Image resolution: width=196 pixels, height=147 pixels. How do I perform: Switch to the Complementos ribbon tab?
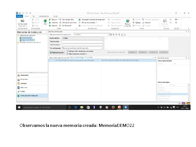click(x=44, y=16)
